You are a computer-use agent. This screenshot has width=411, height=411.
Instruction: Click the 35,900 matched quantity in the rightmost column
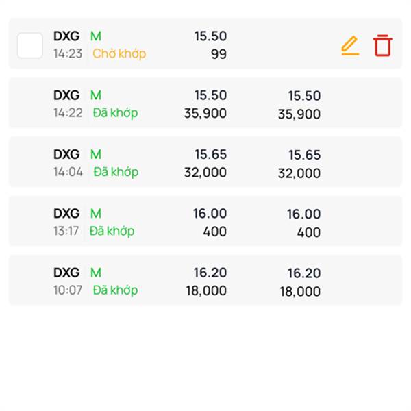coord(299,114)
